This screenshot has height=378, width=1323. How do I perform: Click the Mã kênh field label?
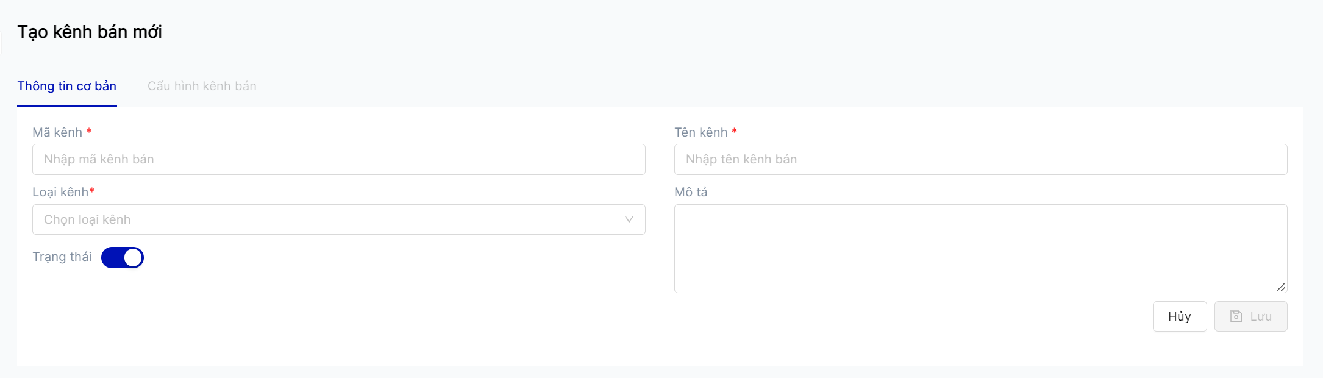tap(57, 132)
